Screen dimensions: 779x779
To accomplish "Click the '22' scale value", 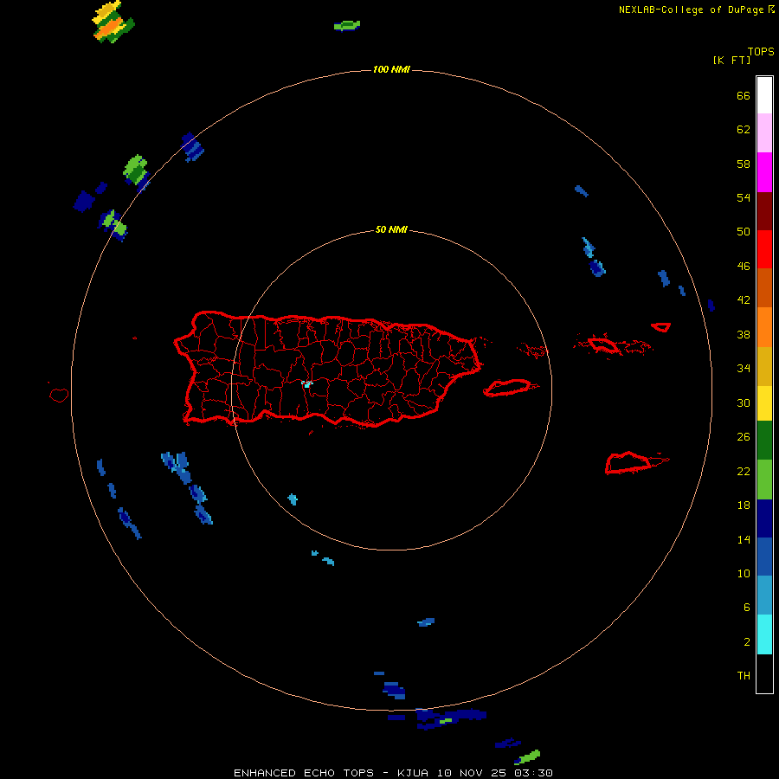I will point(744,471).
